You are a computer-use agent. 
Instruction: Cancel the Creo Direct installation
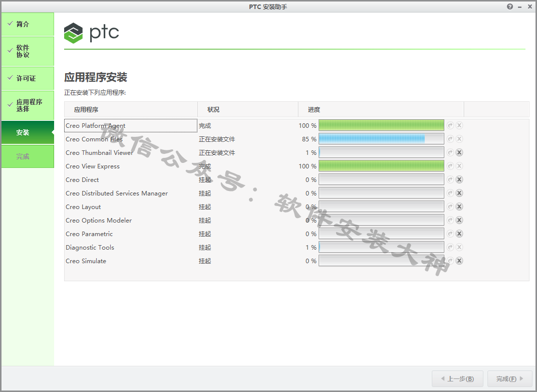(x=459, y=179)
